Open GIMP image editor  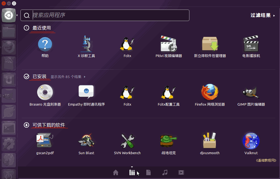tap(251, 93)
